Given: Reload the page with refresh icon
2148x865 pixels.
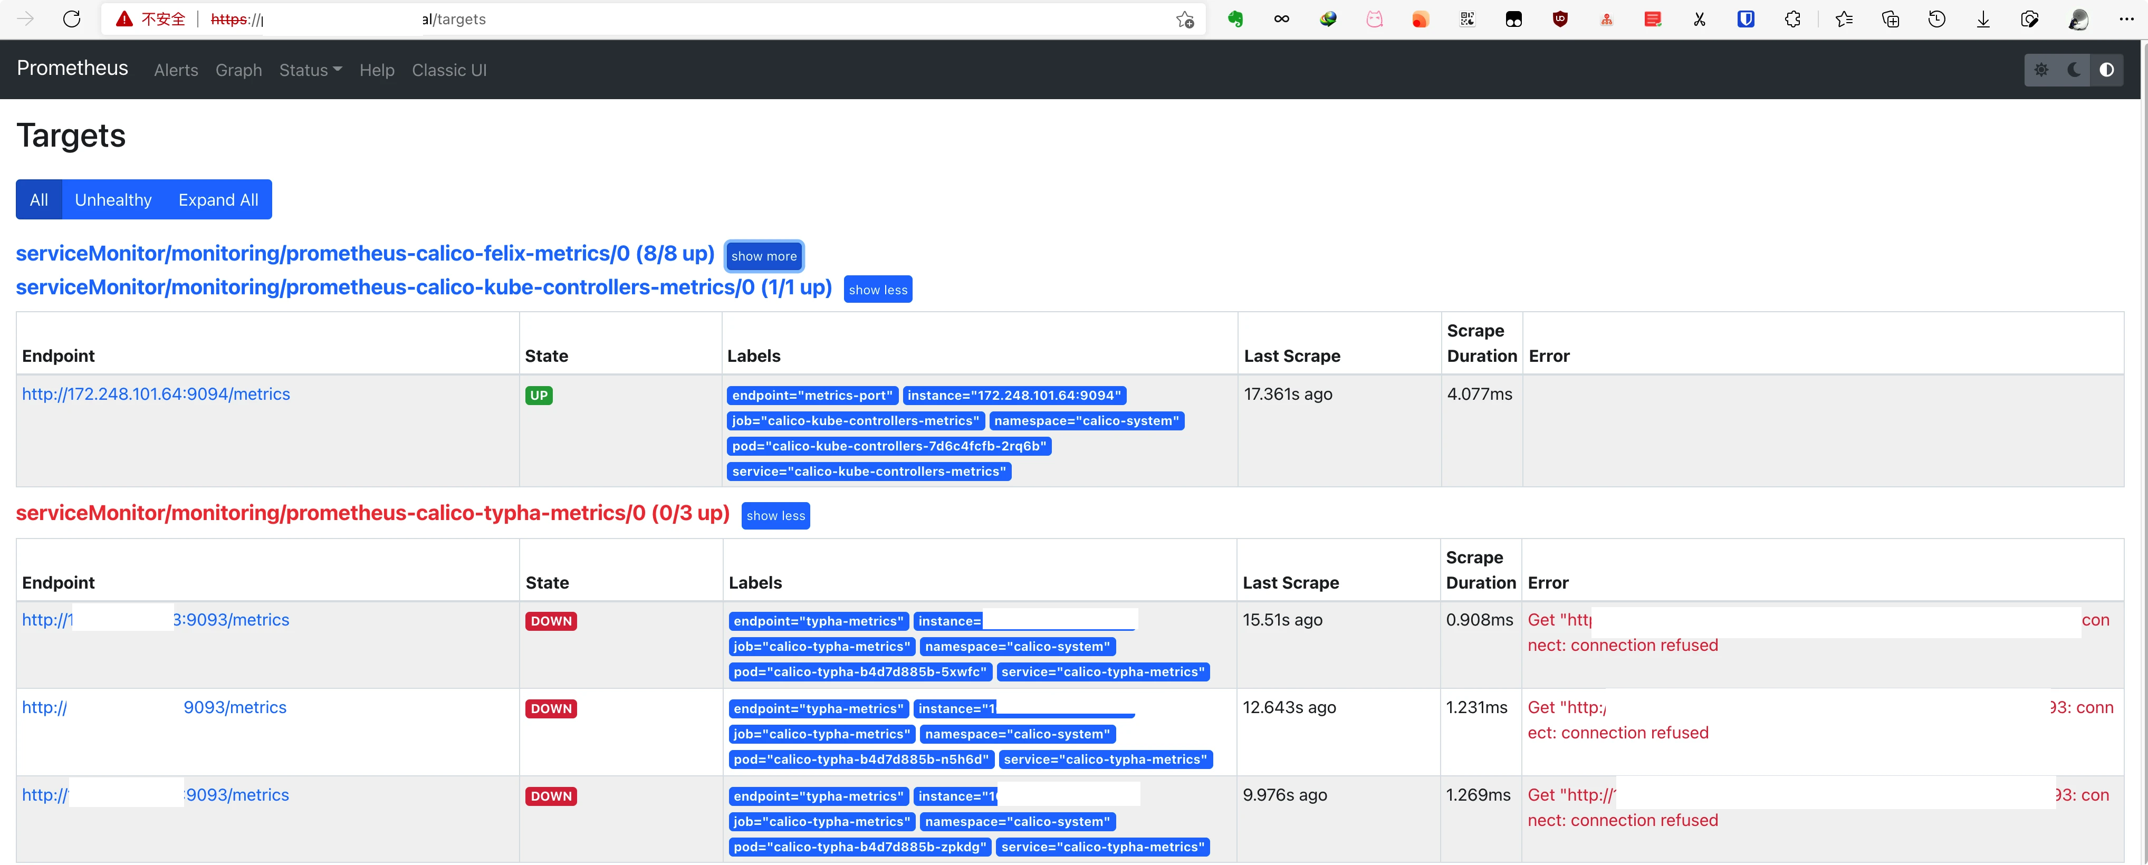Looking at the screenshot, I should (x=72, y=19).
